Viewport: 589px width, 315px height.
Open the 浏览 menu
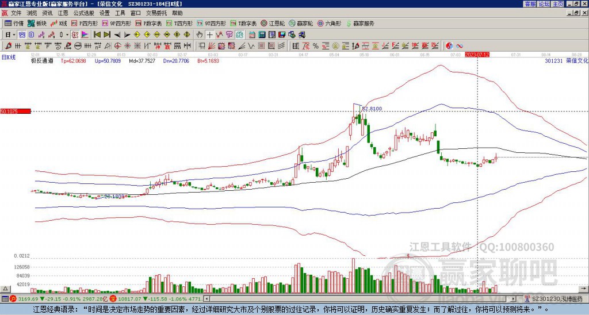point(32,13)
